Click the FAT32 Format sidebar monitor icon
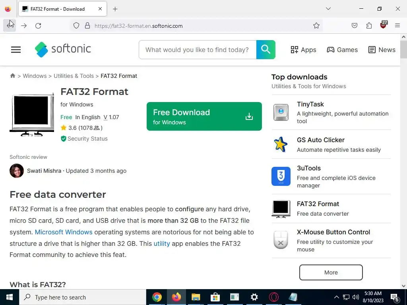Screen dimensions: 407x305 pyautogui.click(x=281, y=209)
